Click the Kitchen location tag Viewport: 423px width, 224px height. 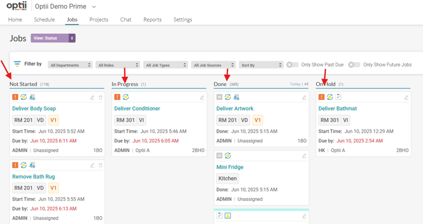click(227, 178)
